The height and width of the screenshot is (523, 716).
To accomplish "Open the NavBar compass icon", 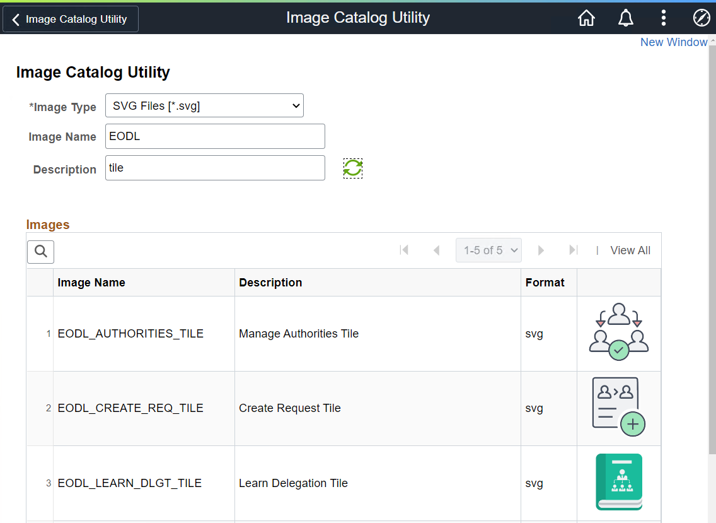I will point(701,18).
